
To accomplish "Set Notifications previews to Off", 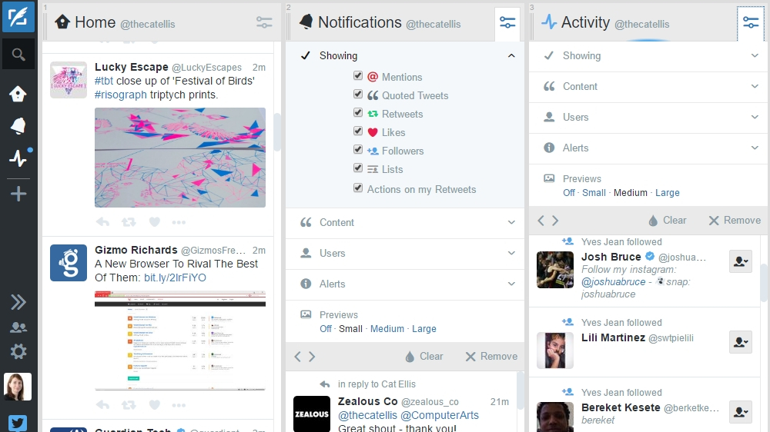I will 326,328.
